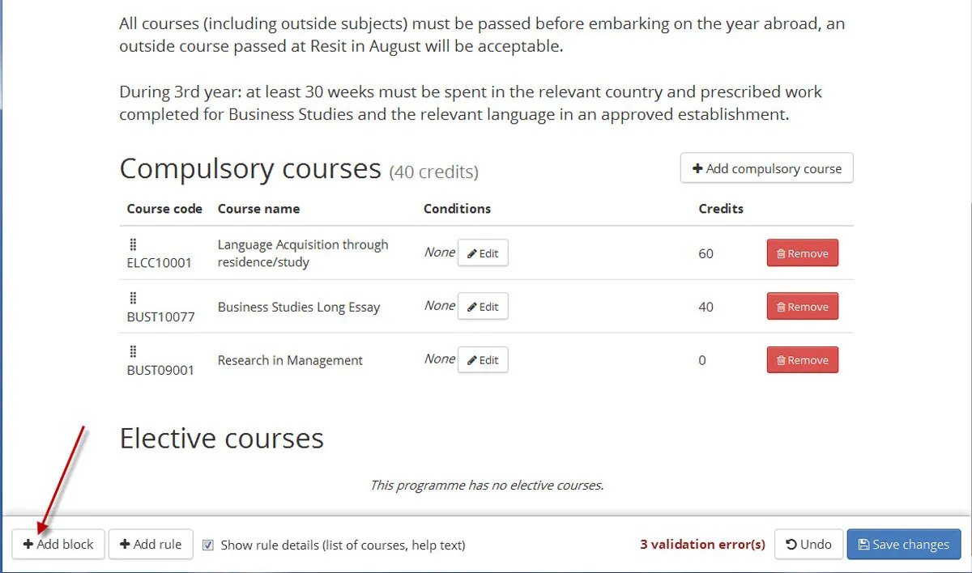Click the Course code column header
The image size is (972, 573).
coord(164,209)
